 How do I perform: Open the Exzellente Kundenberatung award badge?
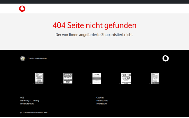click(x=39, y=78)
